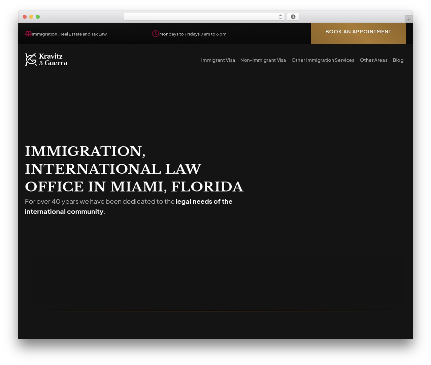
Task: Click the 'Immigration, Real Estate and Tax Law' text
Action: point(69,34)
